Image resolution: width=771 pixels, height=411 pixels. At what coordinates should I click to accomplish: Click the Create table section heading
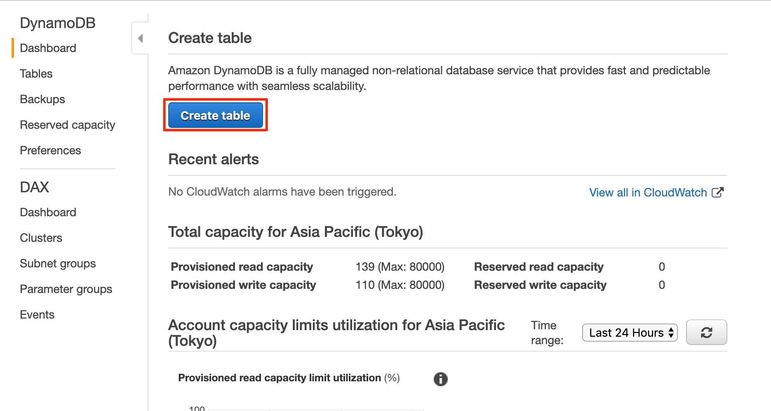pos(210,38)
